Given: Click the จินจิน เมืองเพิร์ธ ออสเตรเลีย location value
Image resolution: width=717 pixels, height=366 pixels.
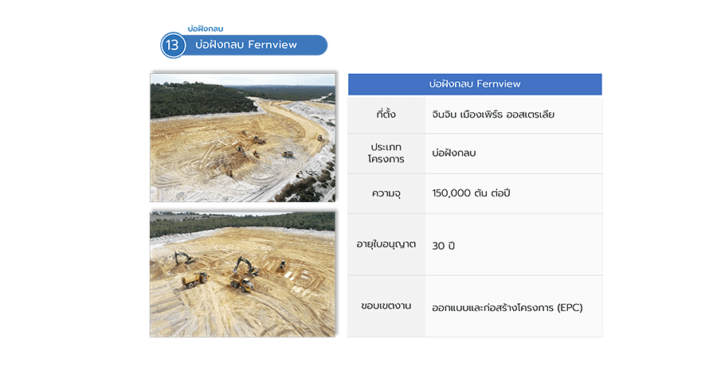Looking at the screenshot, I should pyautogui.click(x=492, y=115).
